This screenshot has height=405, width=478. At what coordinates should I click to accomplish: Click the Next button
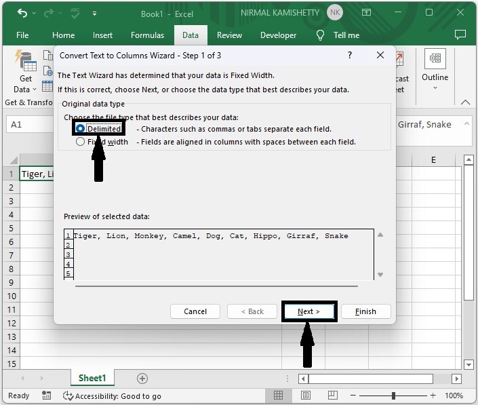(x=308, y=311)
